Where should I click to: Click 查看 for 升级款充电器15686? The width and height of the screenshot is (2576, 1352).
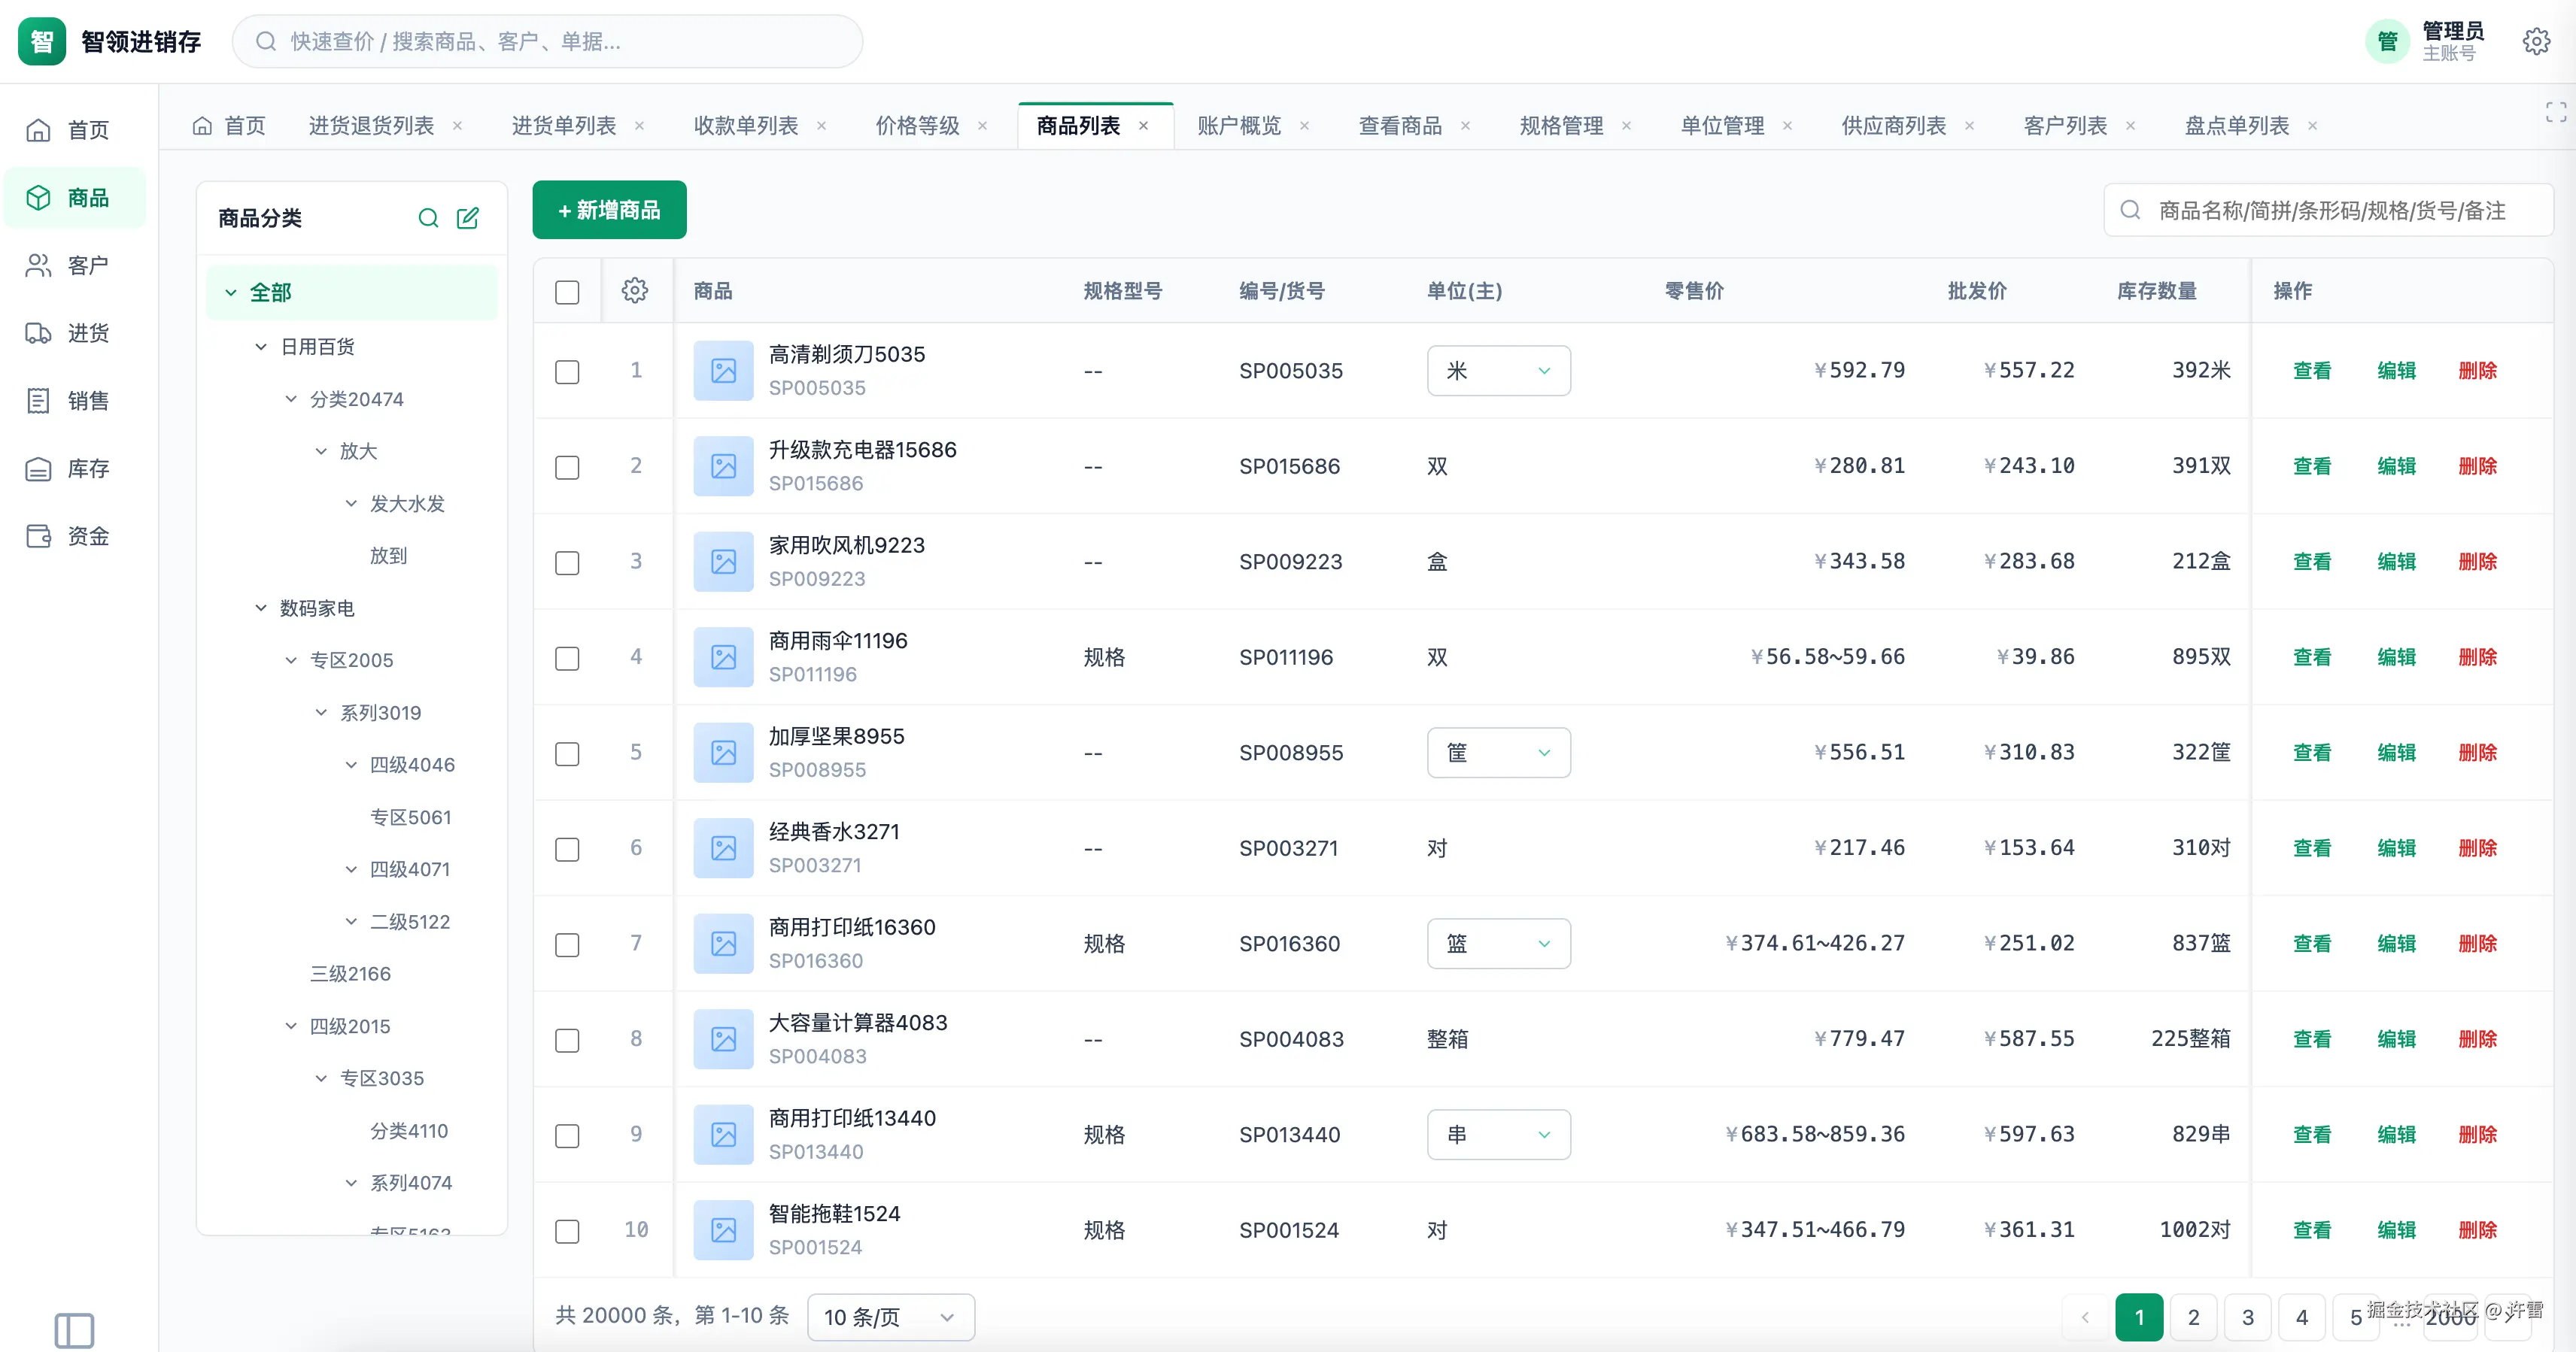[x=2312, y=465]
